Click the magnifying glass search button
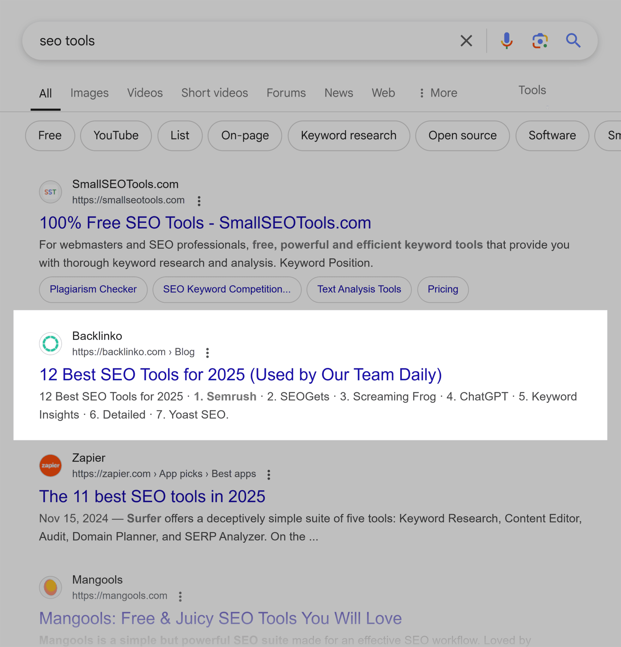Screen dimensions: 621x647 click(x=573, y=41)
